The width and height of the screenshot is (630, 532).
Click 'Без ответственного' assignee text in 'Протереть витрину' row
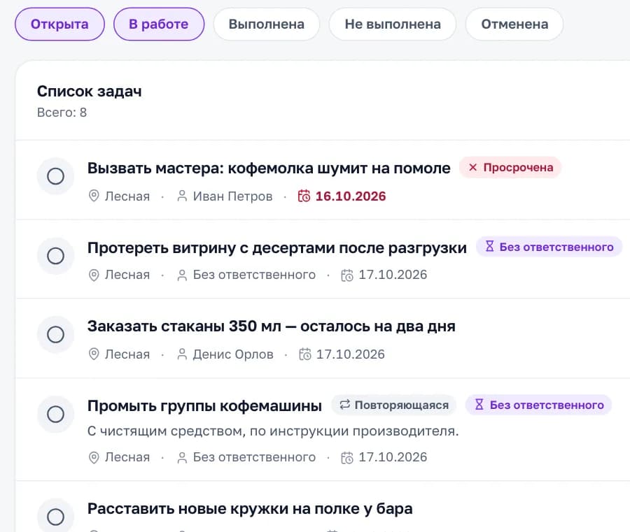coord(254,275)
